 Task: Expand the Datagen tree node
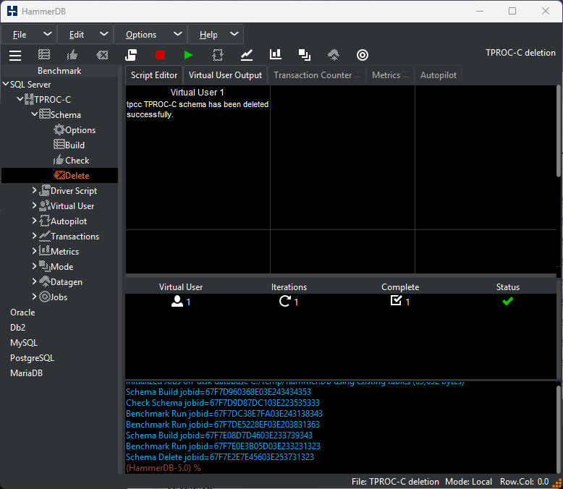coord(35,281)
